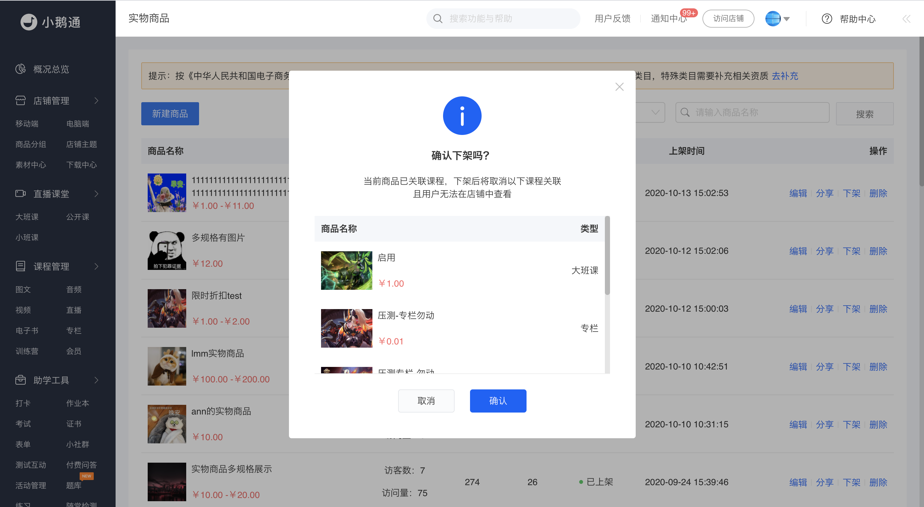The image size is (924, 507).
Task: Open 素材中心 in the sidebar
Action: [31, 165]
